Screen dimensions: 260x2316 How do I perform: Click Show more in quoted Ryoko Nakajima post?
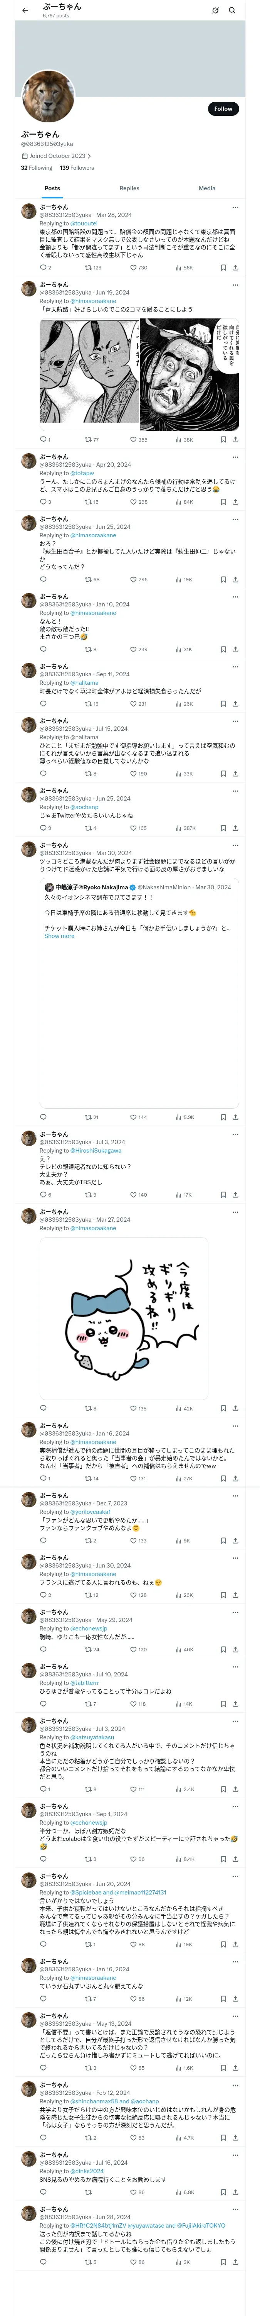[59, 936]
